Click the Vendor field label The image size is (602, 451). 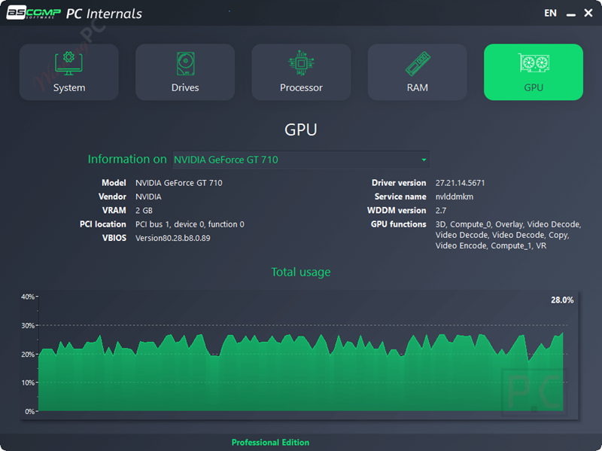click(x=112, y=197)
